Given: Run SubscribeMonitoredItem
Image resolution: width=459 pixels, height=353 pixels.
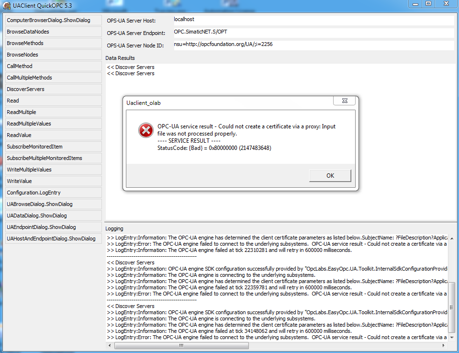Looking at the screenshot, I should click(x=54, y=147).
